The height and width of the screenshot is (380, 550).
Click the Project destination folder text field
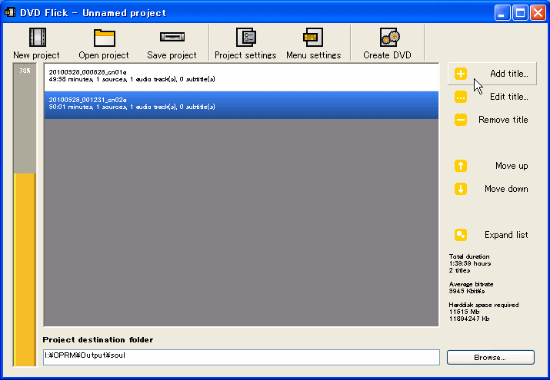241,358
